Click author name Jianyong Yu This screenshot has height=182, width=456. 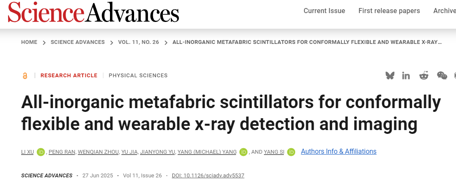(x=158, y=152)
